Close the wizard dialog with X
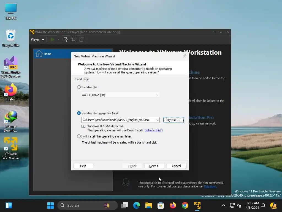 (x=184, y=56)
